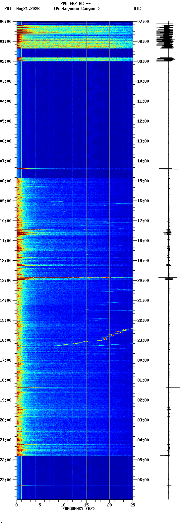
Task: Click "09:00" on the right UTC axis
Action: coord(143,61)
